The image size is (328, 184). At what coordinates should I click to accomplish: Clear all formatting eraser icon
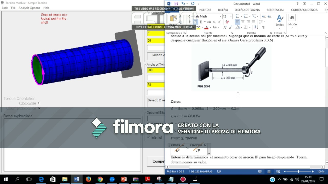pyautogui.click(x=227, y=22)
